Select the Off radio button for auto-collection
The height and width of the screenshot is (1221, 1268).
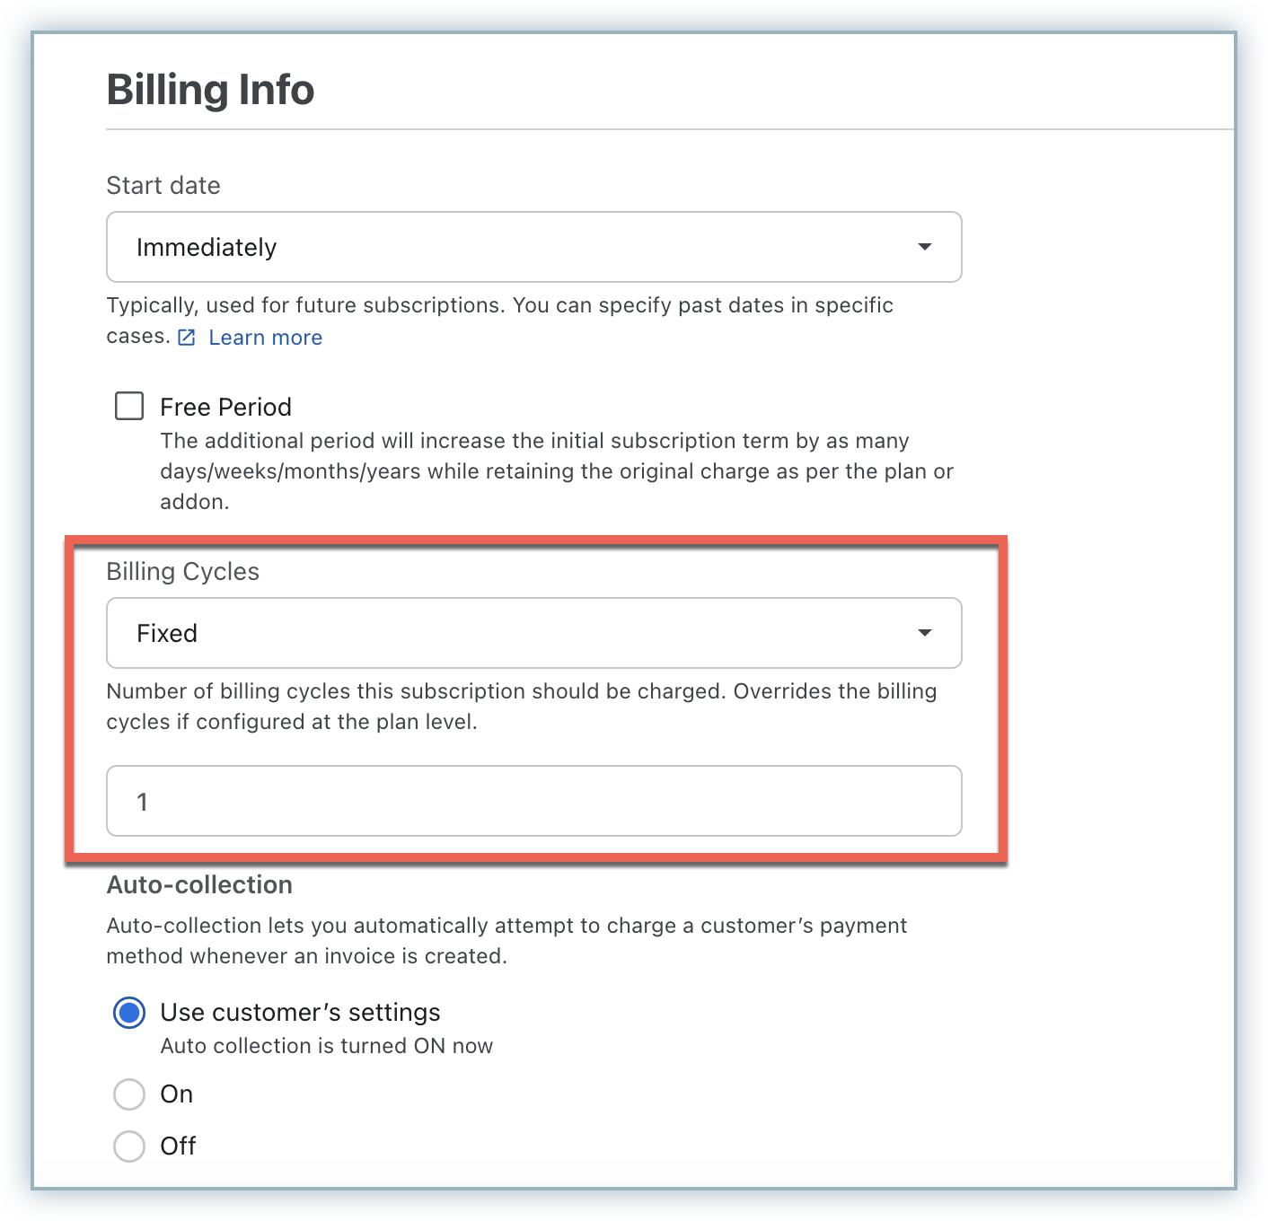pyautogui.click(x=129, y=1146)
